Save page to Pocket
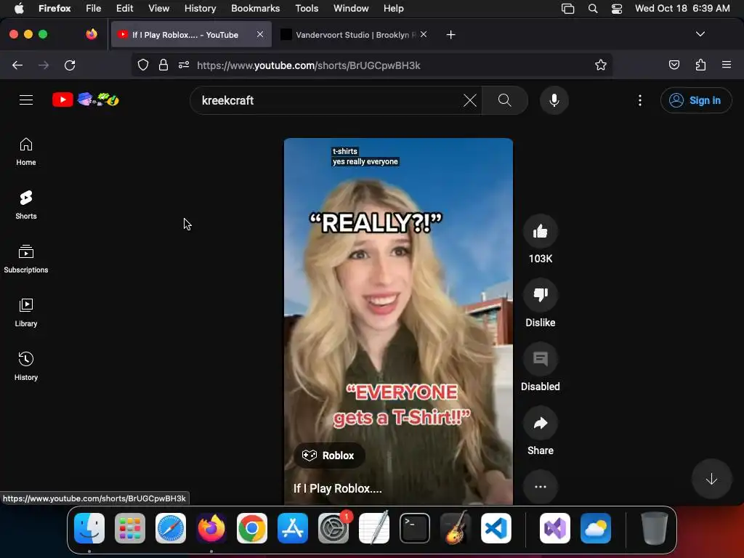This screenshot has width=744, height=558. tap(674, 65)
